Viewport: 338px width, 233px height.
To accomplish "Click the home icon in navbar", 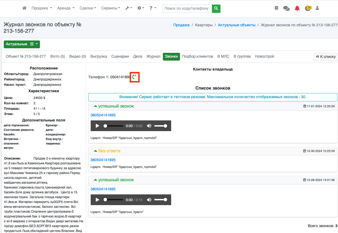I will [24, 8].
